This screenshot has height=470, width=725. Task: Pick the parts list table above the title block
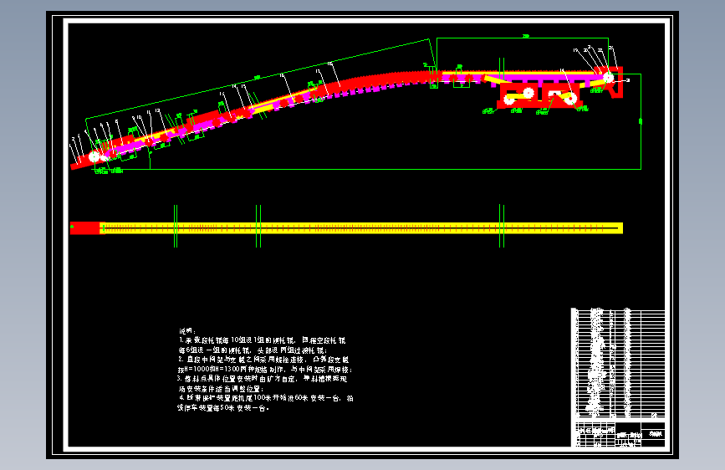tap(619, 364)
